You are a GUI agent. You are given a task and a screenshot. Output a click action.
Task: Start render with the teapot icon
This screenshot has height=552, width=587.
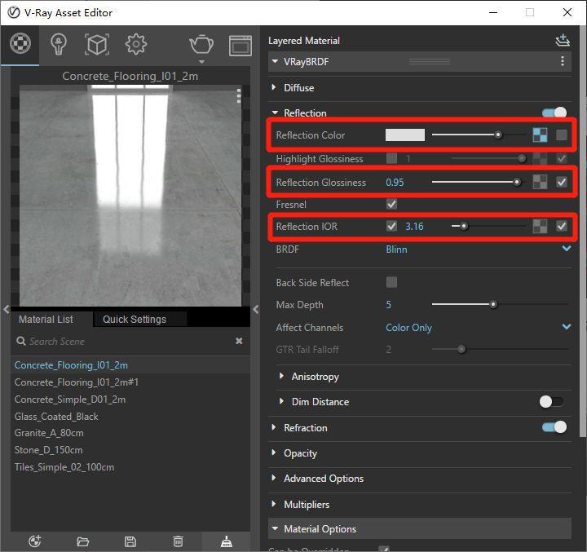[x=201, y=45]
